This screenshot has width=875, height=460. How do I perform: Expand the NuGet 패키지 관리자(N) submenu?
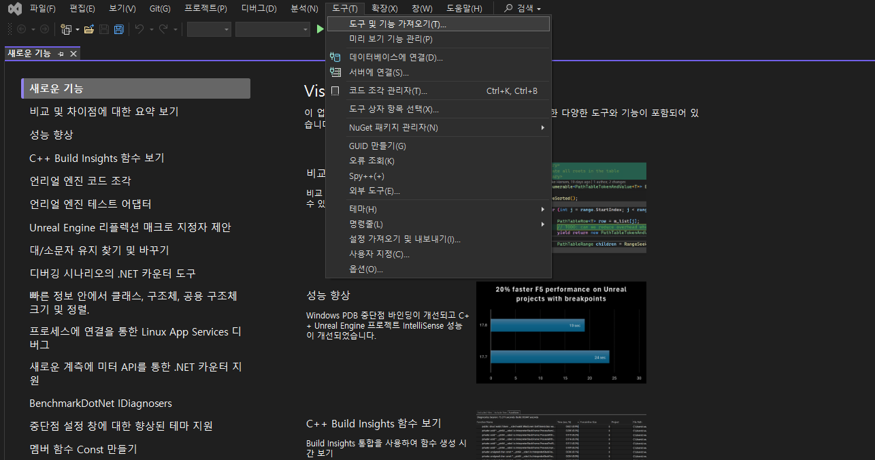coord(438,127)
